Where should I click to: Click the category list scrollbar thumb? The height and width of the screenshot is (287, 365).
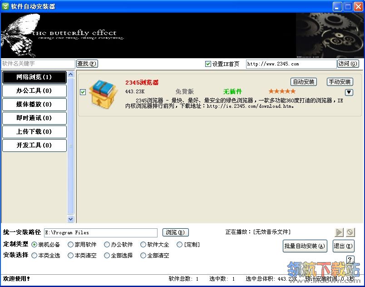coord(71,146)
